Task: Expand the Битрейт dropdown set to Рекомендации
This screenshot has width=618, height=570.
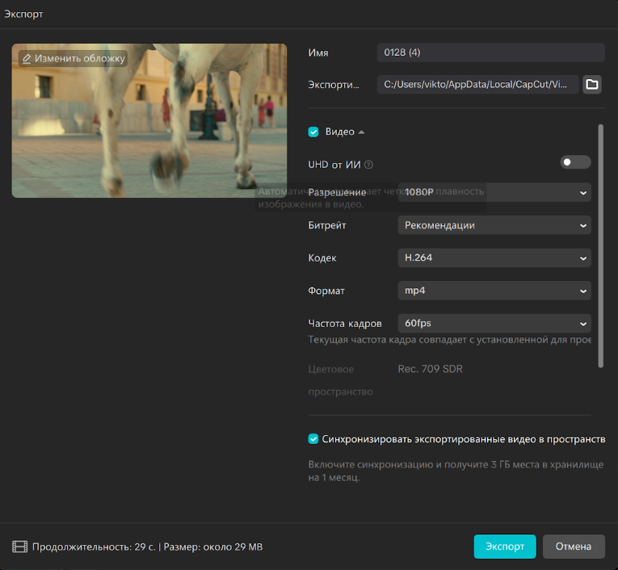Action: 494,225
